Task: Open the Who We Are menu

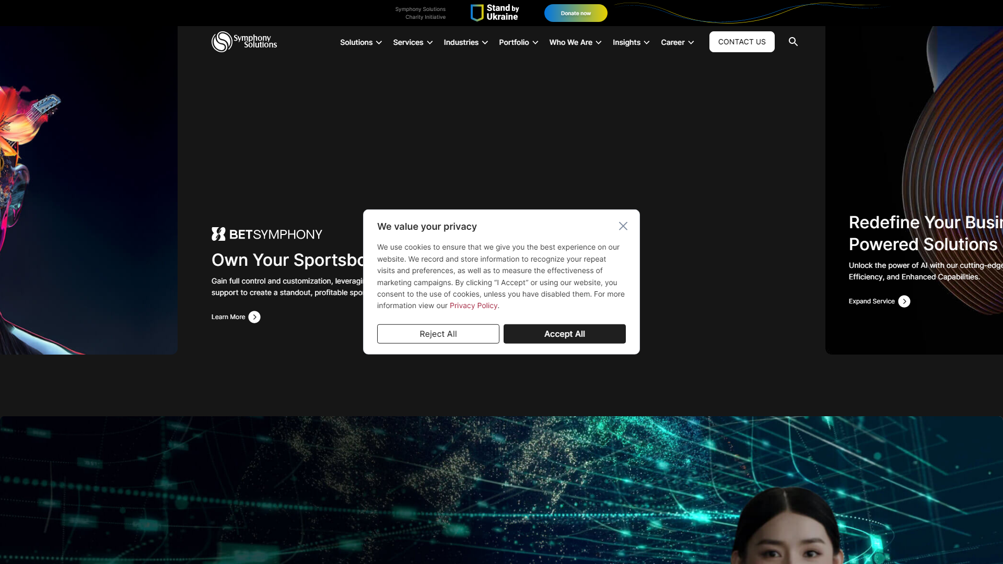Action: click(575, 42)
